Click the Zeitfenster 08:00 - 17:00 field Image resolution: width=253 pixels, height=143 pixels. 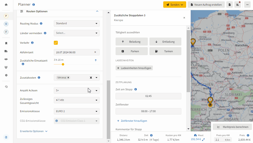(148, 111)
